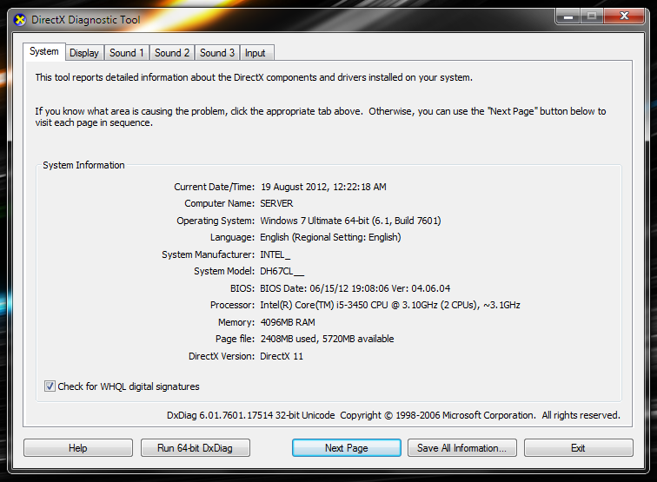Click the 'BIOS:' label
The height and width of the screenshot is (482, 657).
(x=242, y=288)
